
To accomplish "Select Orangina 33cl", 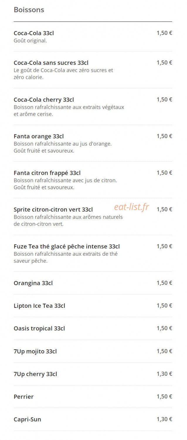I will 93,283.
